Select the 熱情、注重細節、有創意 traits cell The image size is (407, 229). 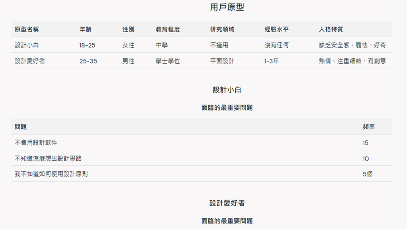pos(352,61)
